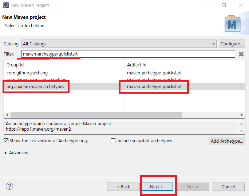Select the com.github.ywchang archetype row
Image resolution: width=249 pixels, height=196 pixels.
[x=124, y=73]
